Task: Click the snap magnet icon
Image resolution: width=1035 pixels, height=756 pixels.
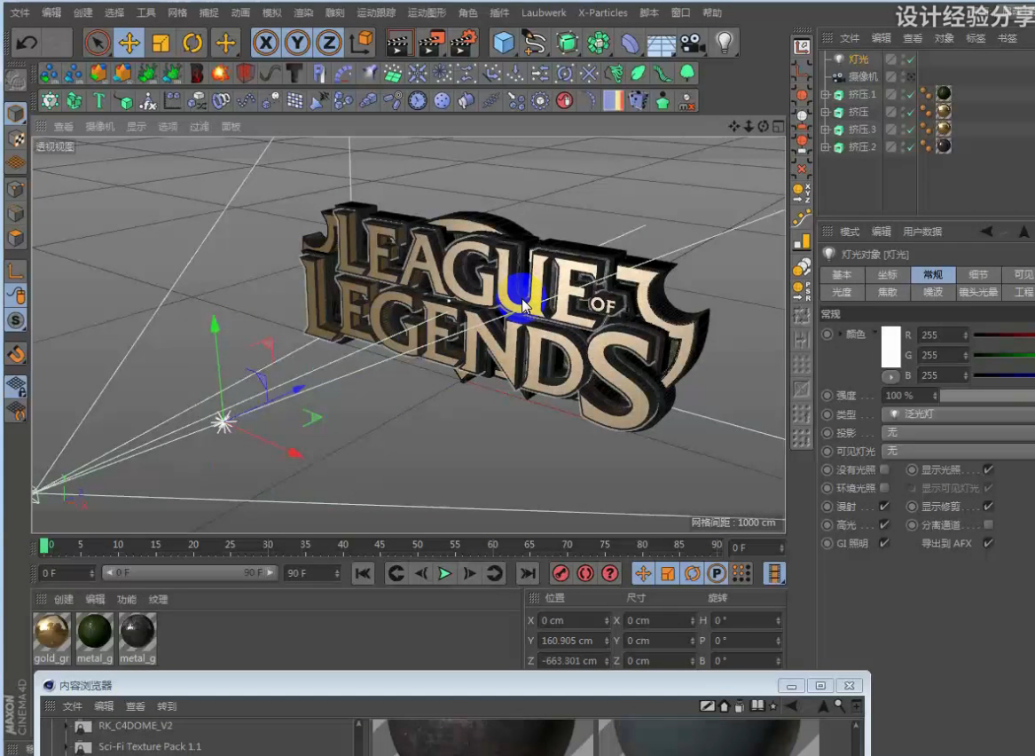Action: point(16,355)
